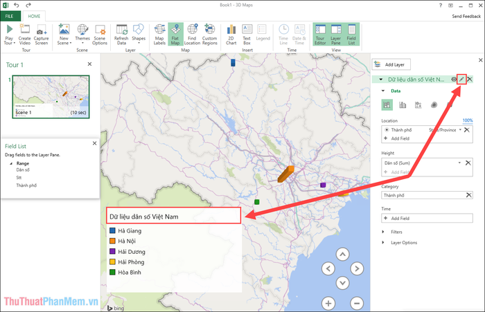Image resolution: width=485 pixels, height=312 pixels.
Task: Click Redo in title bar
Action: point(28,5)
